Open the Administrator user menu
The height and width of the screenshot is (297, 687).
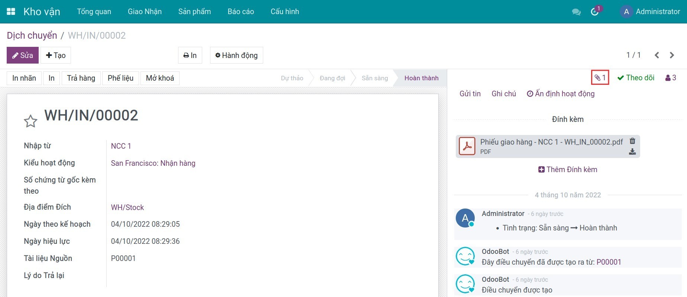click(650, 12)
